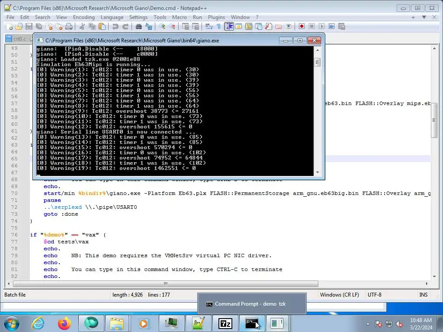Click the Open file toolbar icon

point(19,26)
